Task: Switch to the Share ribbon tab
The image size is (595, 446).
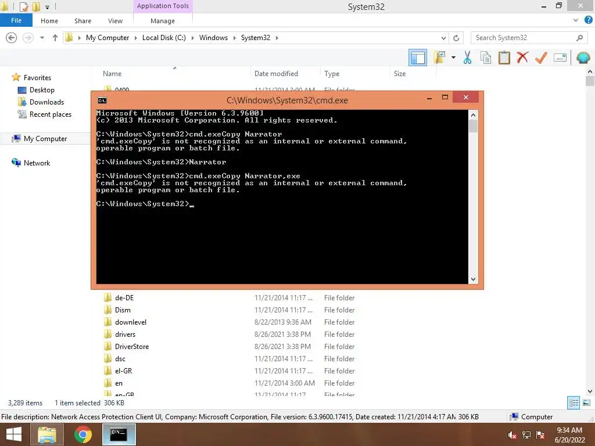Action: [83, 21]
